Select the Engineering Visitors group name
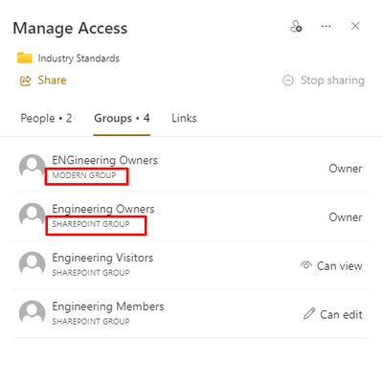The image size is (383, 386). [102, 258]
